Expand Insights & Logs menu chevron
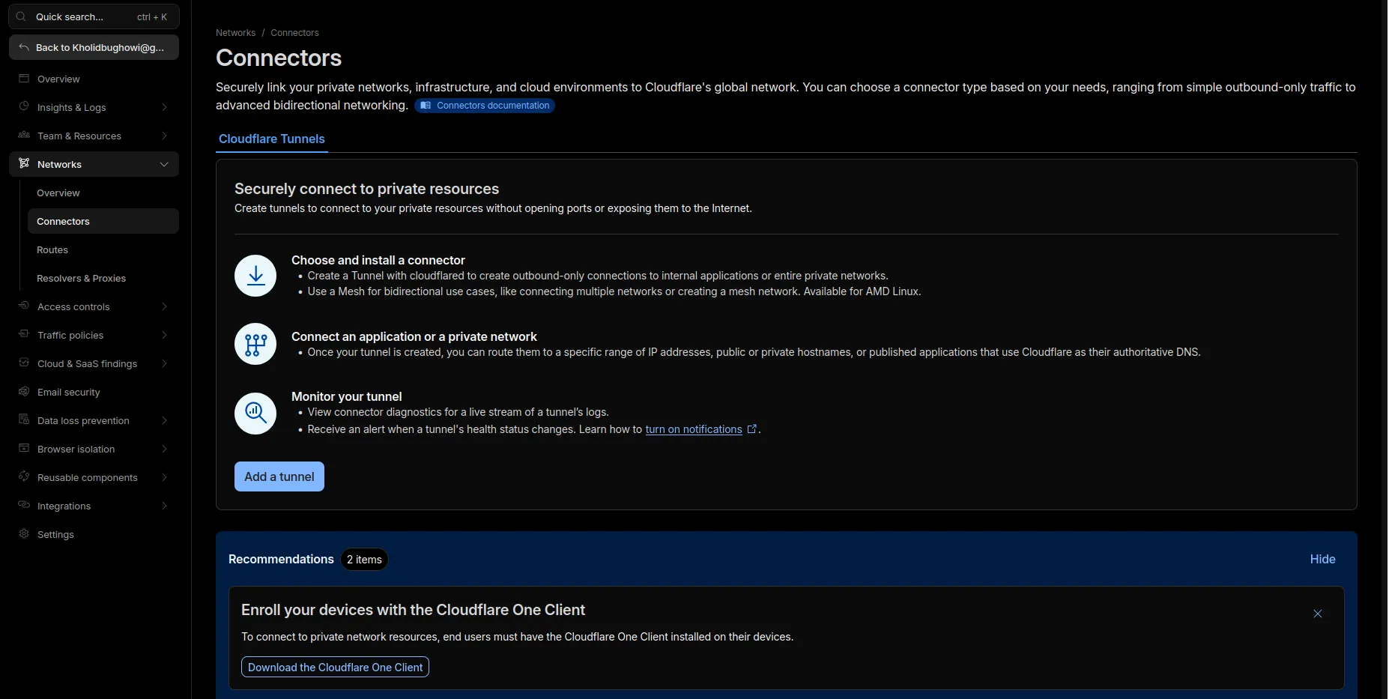Image resolution: width=1389 pixels, height=699 pixels. click(164, 107)
